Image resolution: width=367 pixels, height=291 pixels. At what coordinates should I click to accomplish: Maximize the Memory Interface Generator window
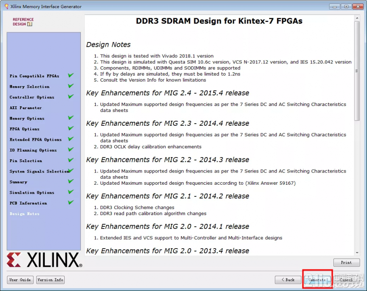[x=346, y=6]
